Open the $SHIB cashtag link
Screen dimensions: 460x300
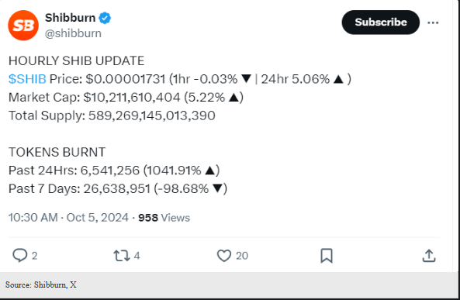pyautogui.click(x=27, y=79)
